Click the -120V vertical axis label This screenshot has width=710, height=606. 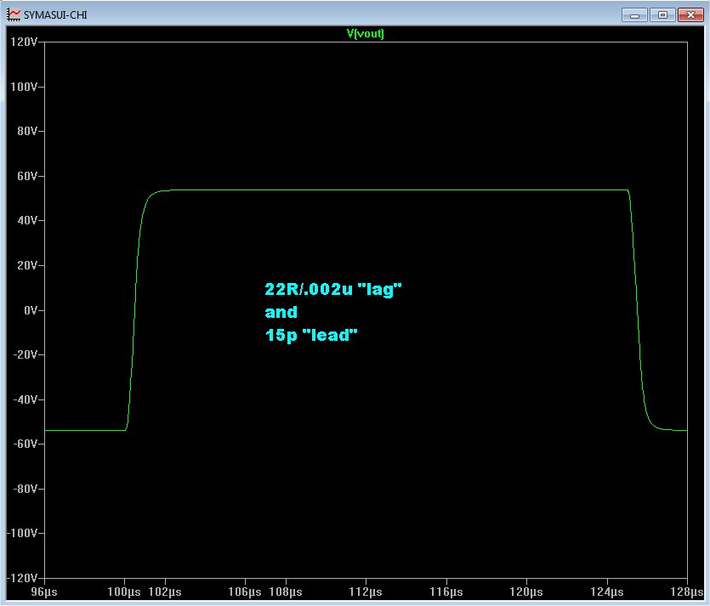22,578
